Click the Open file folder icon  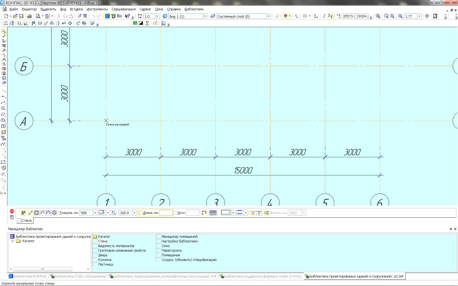tap(15, 16)
